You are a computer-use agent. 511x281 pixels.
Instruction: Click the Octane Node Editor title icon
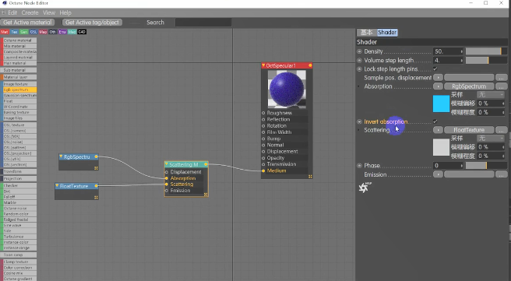click(5, 3)
